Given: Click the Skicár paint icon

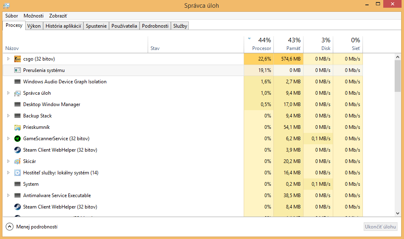Looking at the screenshot, I should click(17, 161).
